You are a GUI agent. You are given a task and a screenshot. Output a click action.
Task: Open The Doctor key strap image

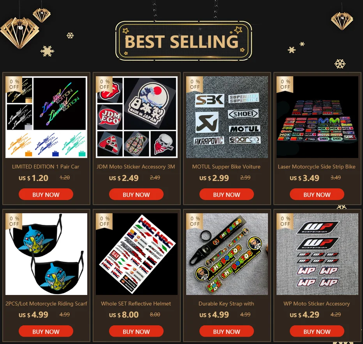click(x=227, y=254)
